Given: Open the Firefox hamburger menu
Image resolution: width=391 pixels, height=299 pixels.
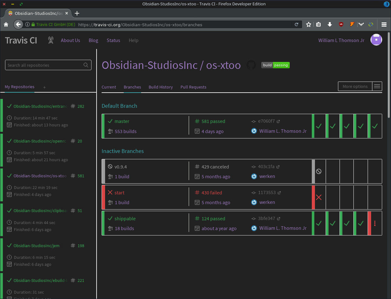Looking at the screenshot, I should pos(384,24).
